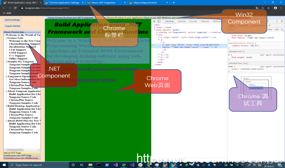Close the DevTools panel
This screenshot has width=285, height=168.
tap(282, 21)
